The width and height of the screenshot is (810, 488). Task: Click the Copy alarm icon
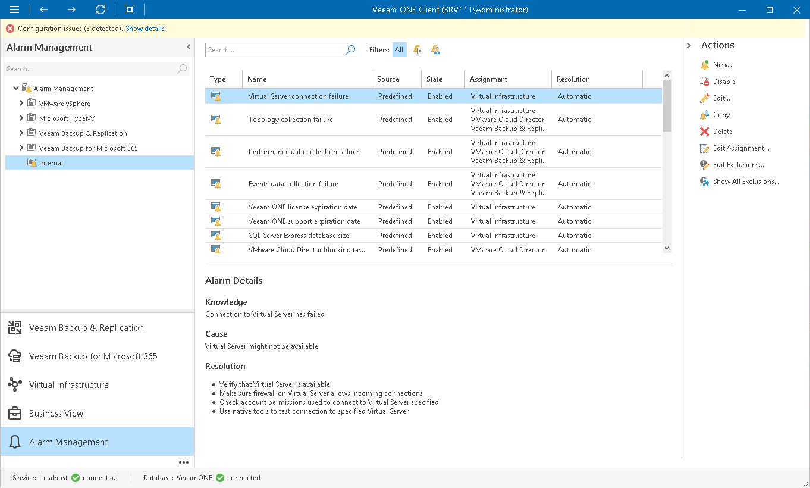pos(705,115)
